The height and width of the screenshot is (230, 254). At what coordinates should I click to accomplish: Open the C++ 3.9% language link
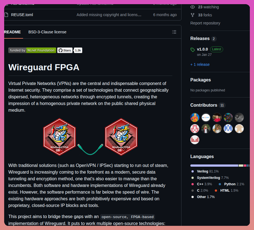tap(201, 184)
